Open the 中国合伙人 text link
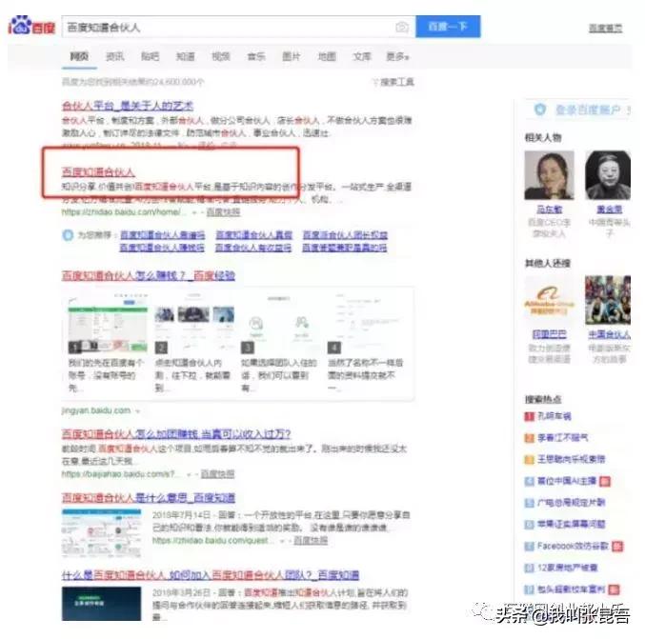Image resolution: width=645 pixels, height=639 pixels. coord(610,334)
